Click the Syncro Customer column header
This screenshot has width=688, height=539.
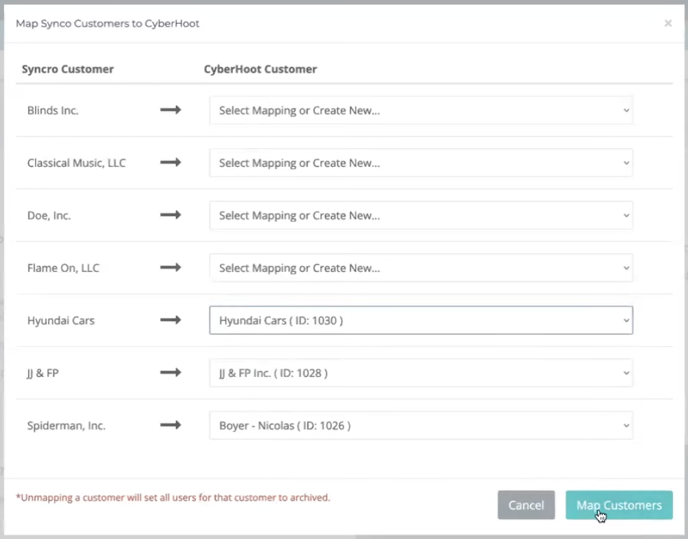67,69
